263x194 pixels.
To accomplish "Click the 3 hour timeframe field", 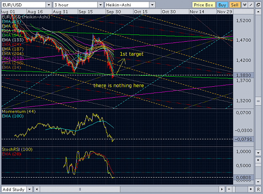I will pyautogui.click(x=75, y=5).
